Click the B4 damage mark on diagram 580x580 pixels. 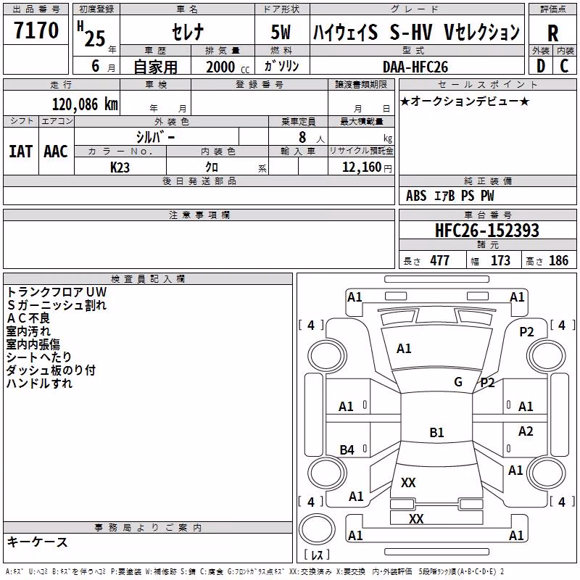347,450
